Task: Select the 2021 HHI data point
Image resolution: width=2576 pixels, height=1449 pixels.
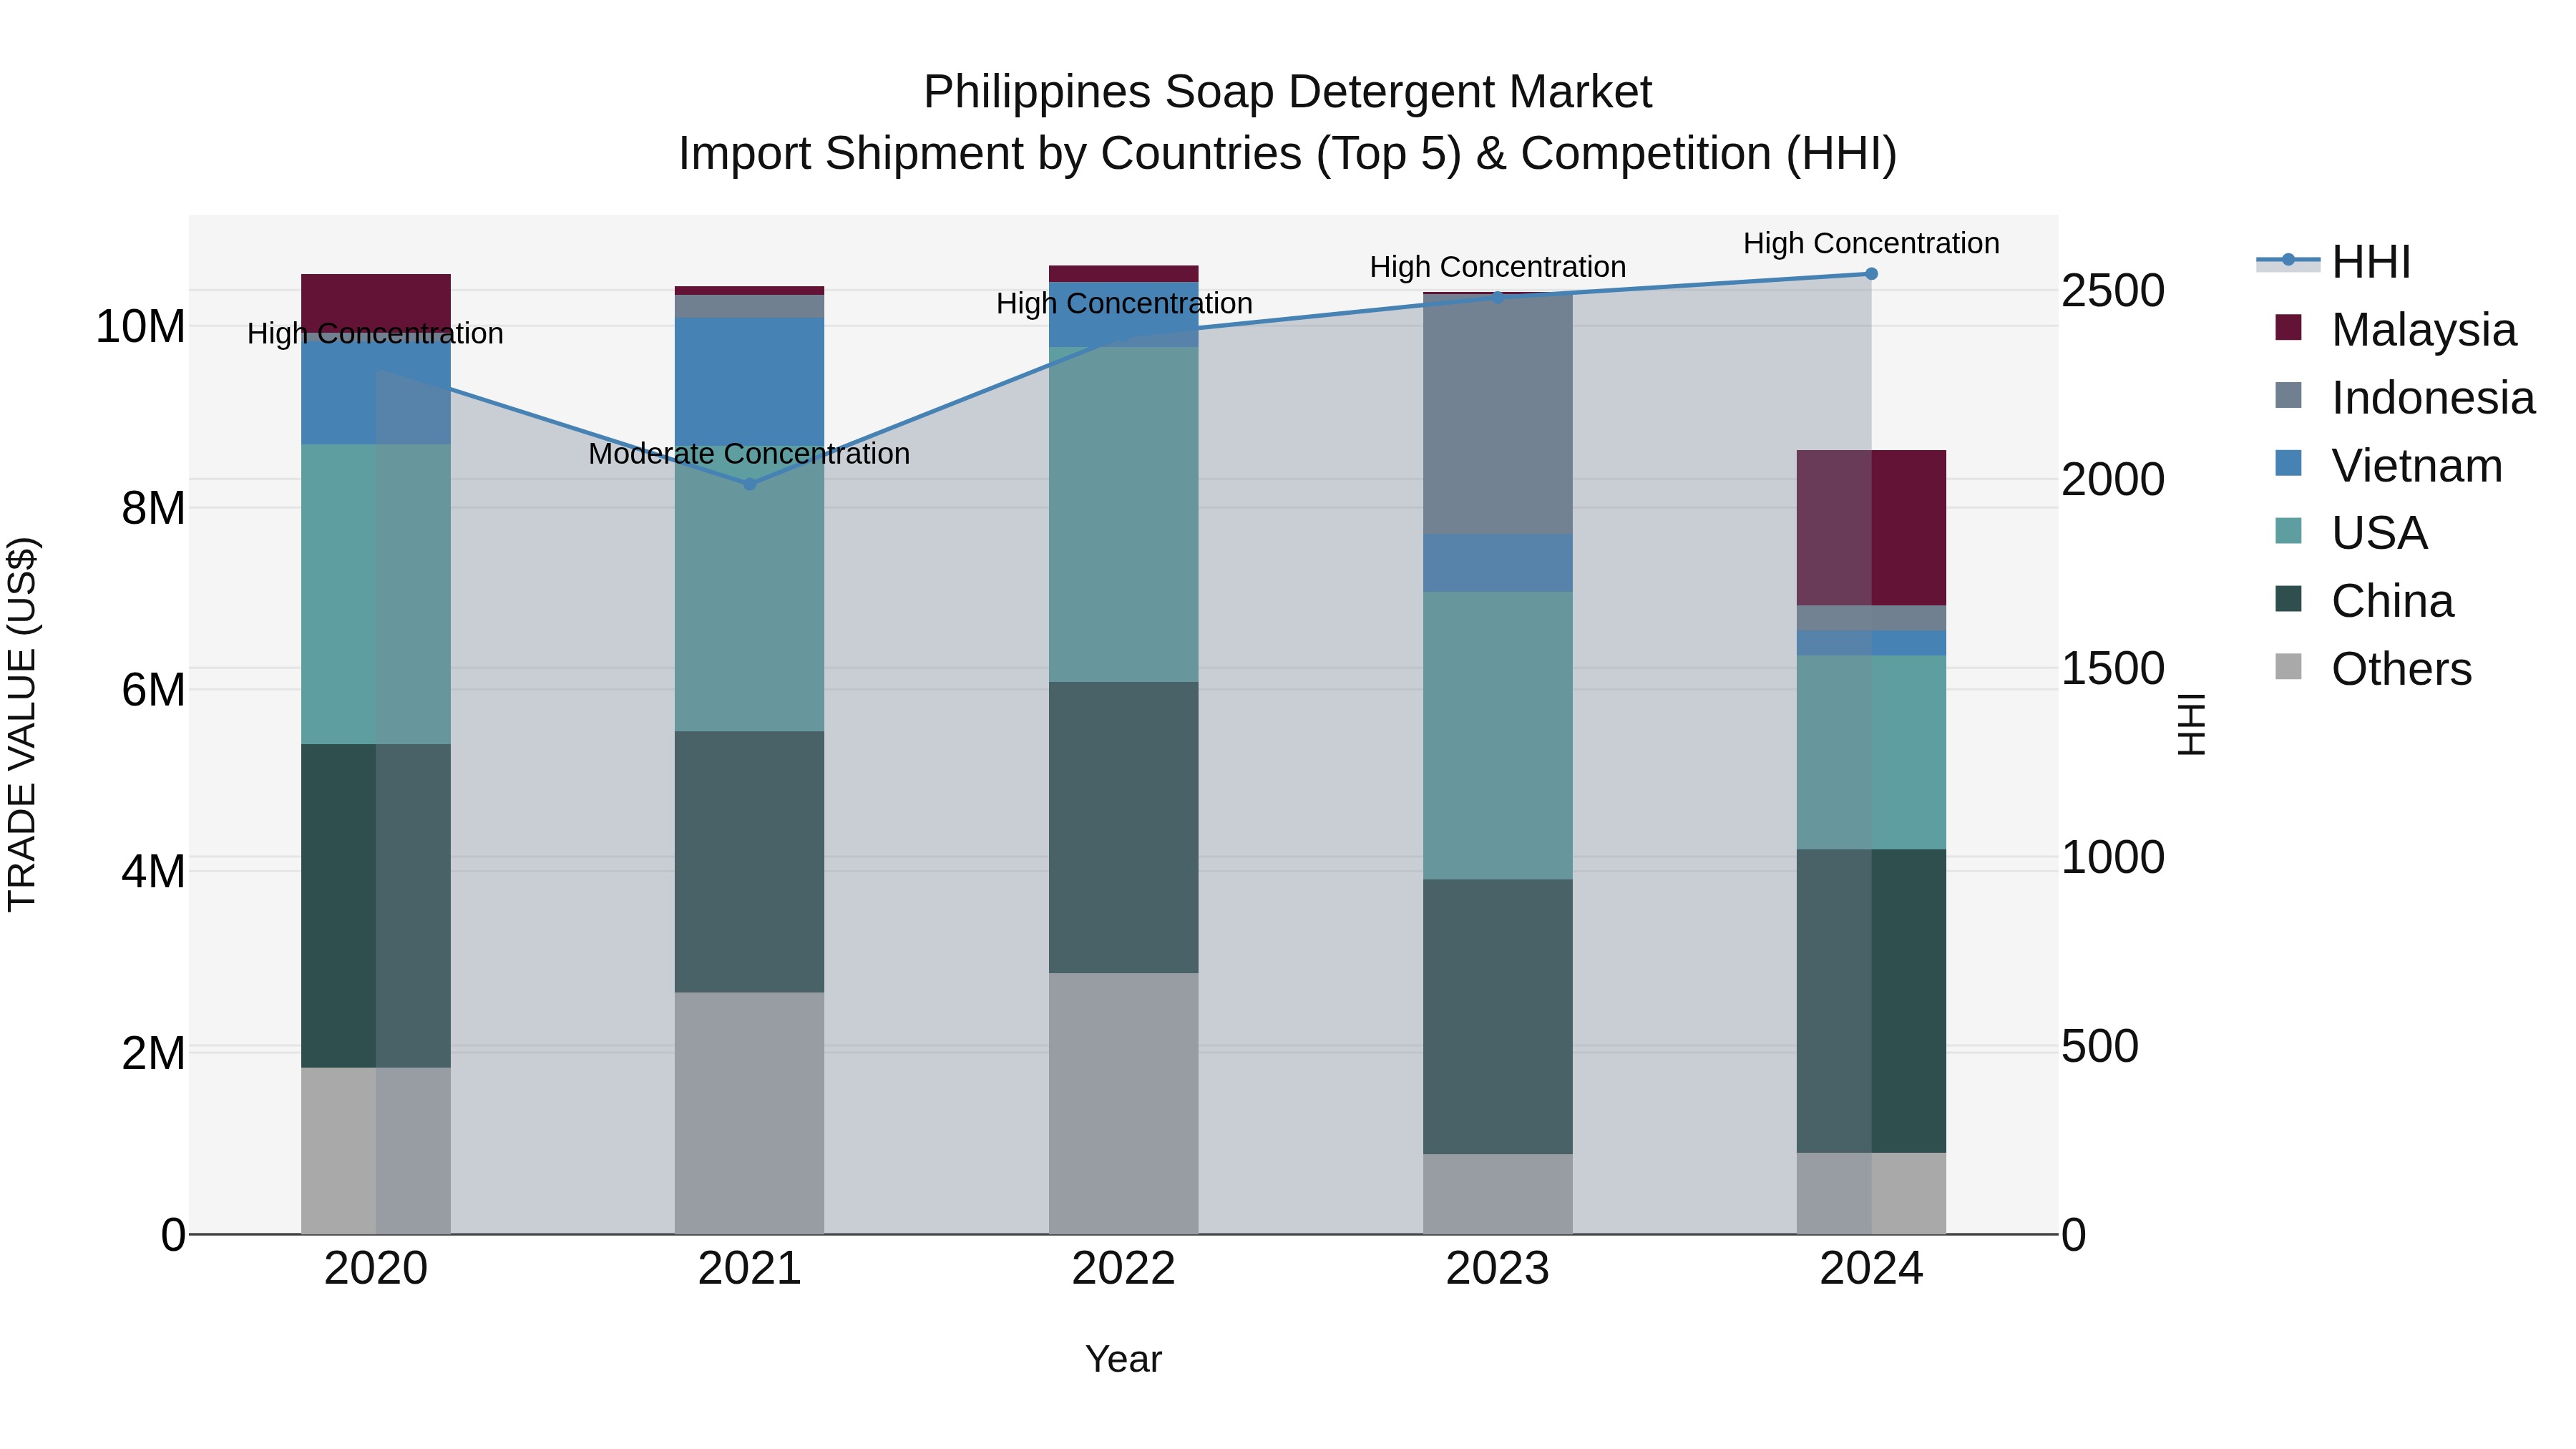Action: click(750, 484)
